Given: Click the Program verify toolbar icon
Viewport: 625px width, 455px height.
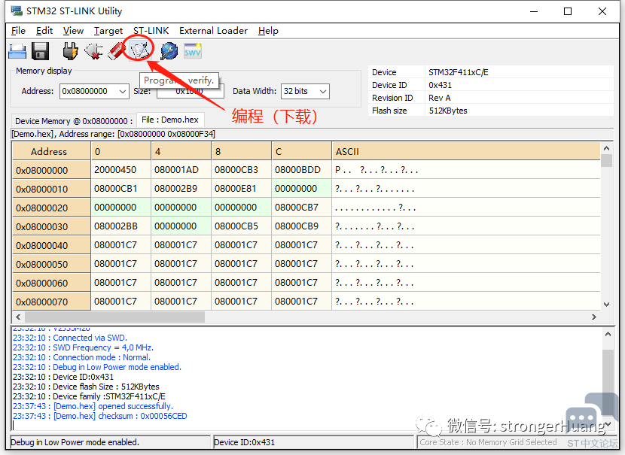Looking at the screenshot, I should tap(140, 50).
